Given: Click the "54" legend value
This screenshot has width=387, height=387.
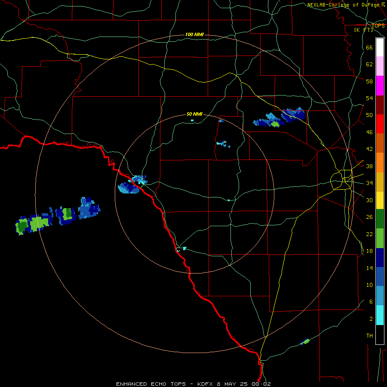Looking at the screenshot, I should point(369,98).
